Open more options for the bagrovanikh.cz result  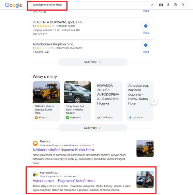(x=79, y=176)
